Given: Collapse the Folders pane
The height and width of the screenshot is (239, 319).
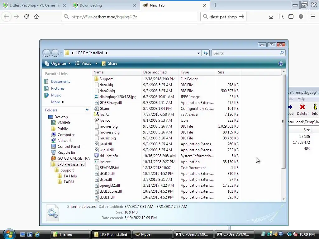Looking at the screenshot, I should (87, 110).
